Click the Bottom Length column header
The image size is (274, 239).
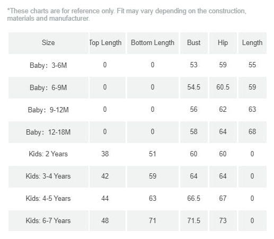pyautogui.click(x=153, y=43)
